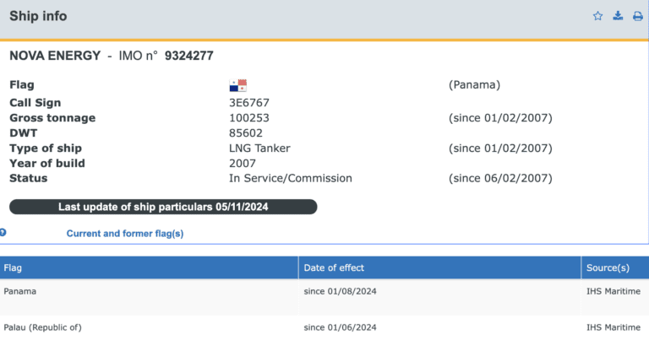
Task: Sort by Date of effect column header
Action: click(x=334, y=267)
